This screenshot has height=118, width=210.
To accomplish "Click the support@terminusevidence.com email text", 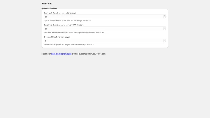I will pos(92,54).
